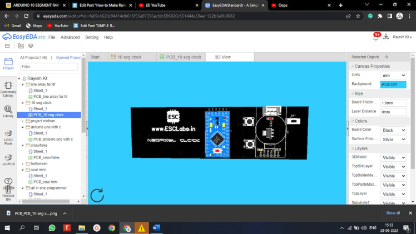Open the Units dropdown

click(x=393, y=75)
